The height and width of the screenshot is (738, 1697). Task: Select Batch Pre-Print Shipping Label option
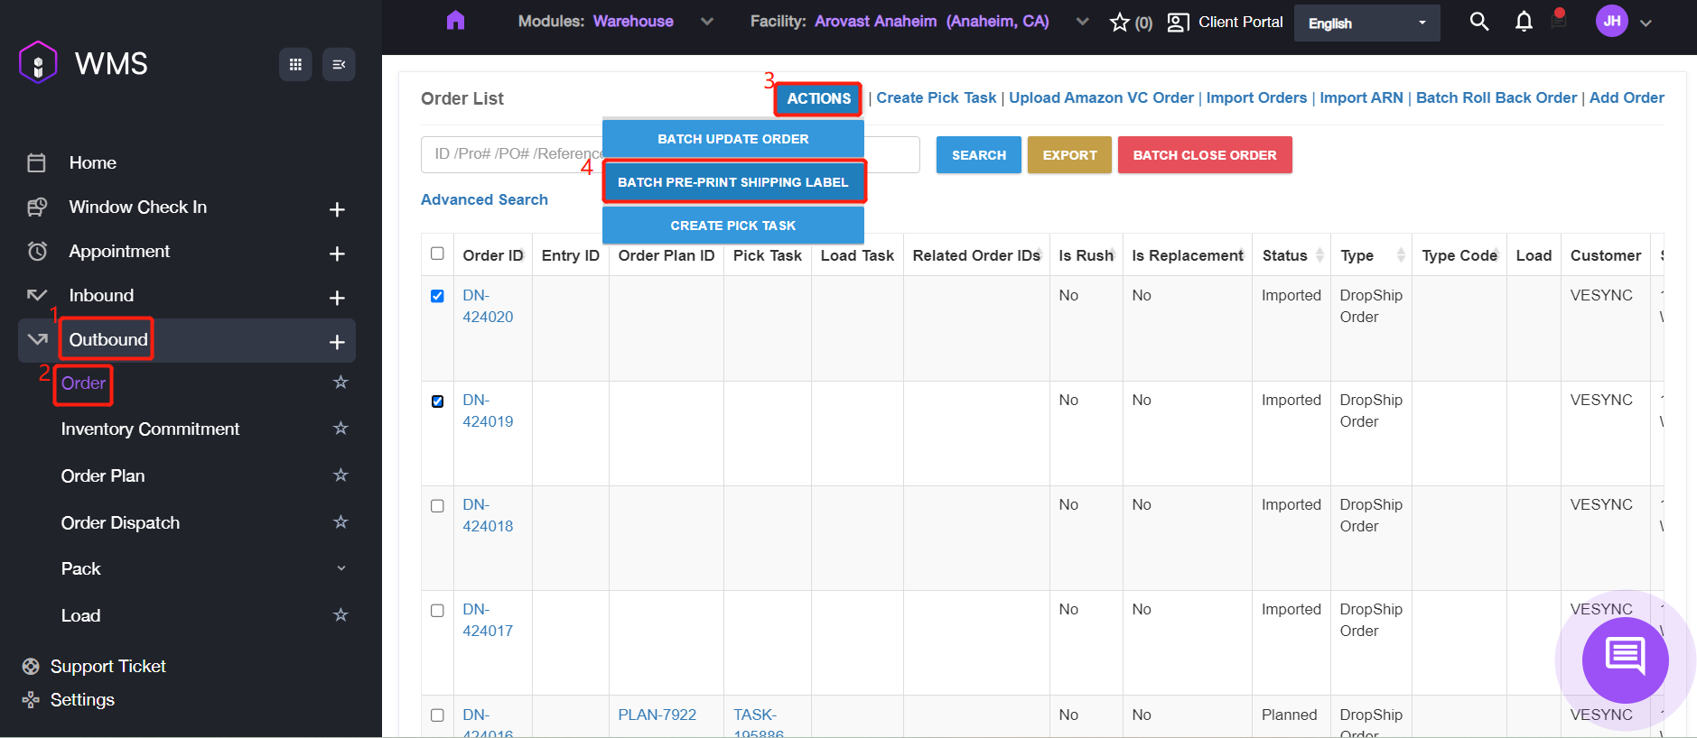(732, 182)
